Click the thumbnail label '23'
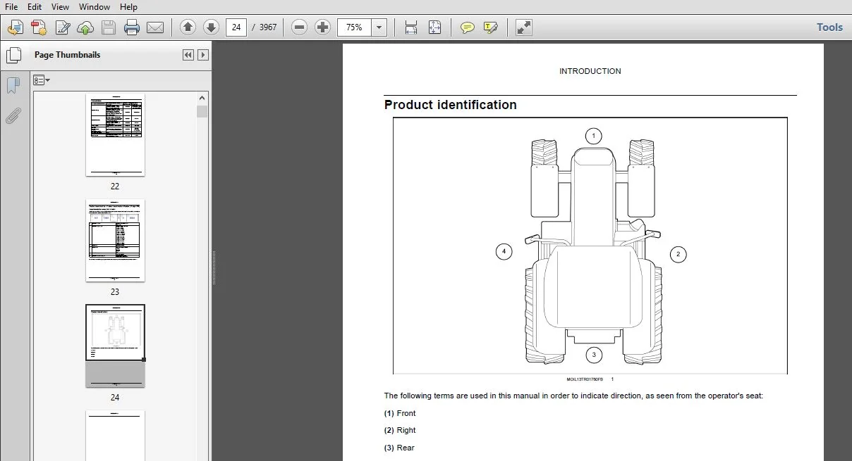This screenshot has width=852, height=461. [115, 292]
